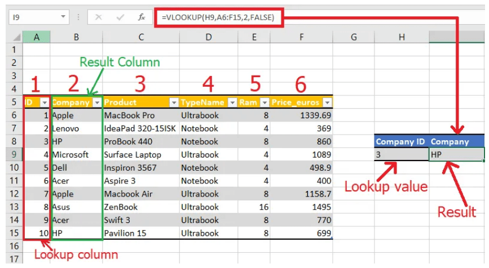Select column C header

(x=141, y=37)
